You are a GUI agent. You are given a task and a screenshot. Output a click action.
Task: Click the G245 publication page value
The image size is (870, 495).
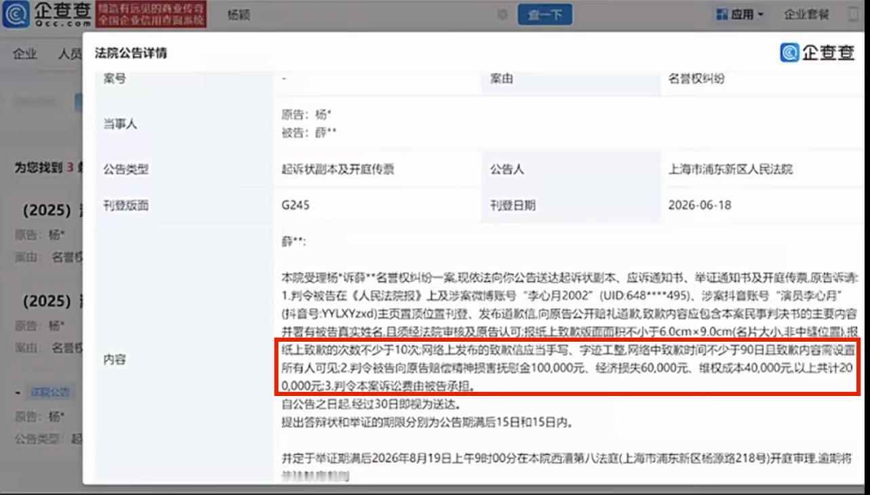[x=296, y=205]
